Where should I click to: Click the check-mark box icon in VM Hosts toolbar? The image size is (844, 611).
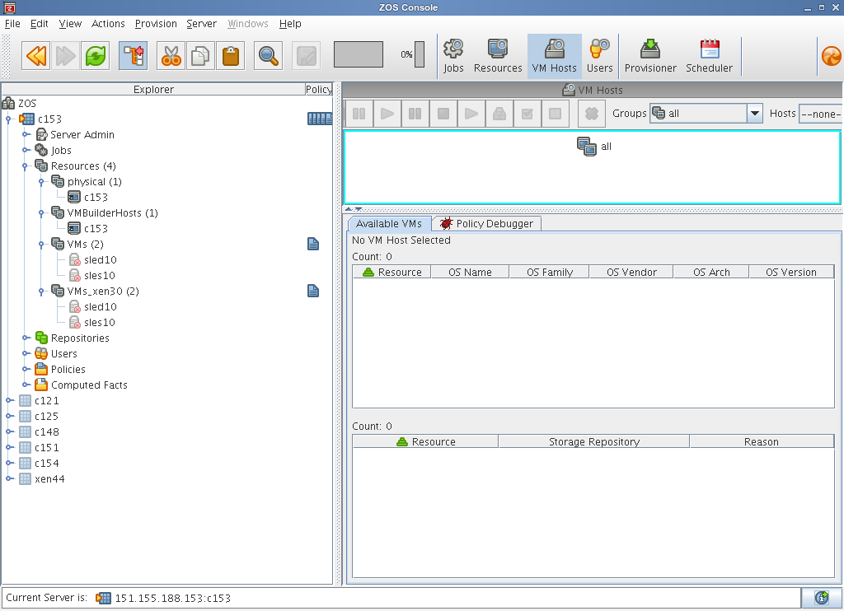tap(527, 114)
